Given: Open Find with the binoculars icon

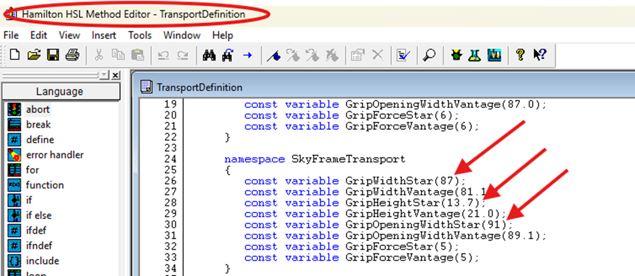Looking at the screenshot, I should pos(209,54).
